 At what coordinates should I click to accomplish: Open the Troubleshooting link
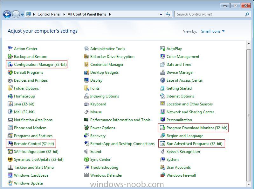(x=104, y=167)
